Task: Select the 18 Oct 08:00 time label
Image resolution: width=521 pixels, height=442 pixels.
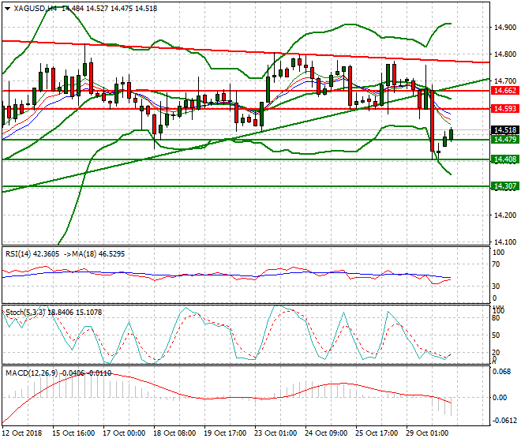Action: (x=174, y=433)
